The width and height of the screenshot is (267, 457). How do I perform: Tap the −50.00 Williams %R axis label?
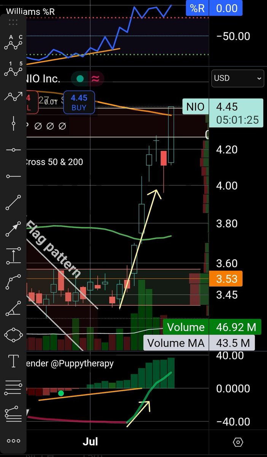[233, 37]
